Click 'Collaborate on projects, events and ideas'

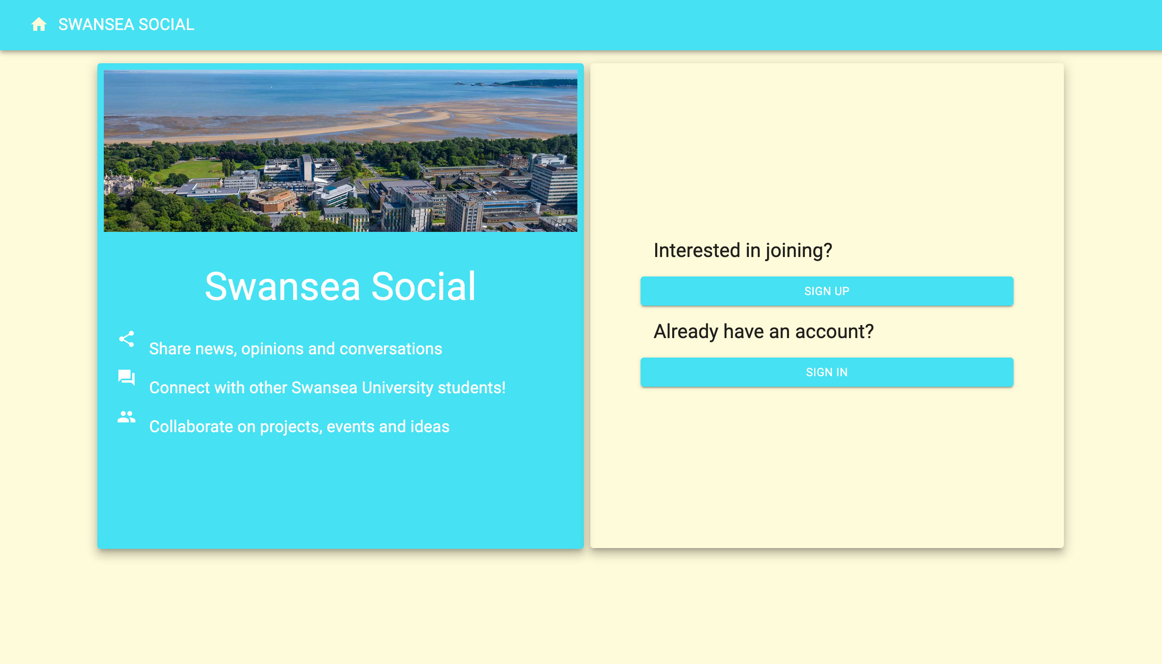pos(299,426)
